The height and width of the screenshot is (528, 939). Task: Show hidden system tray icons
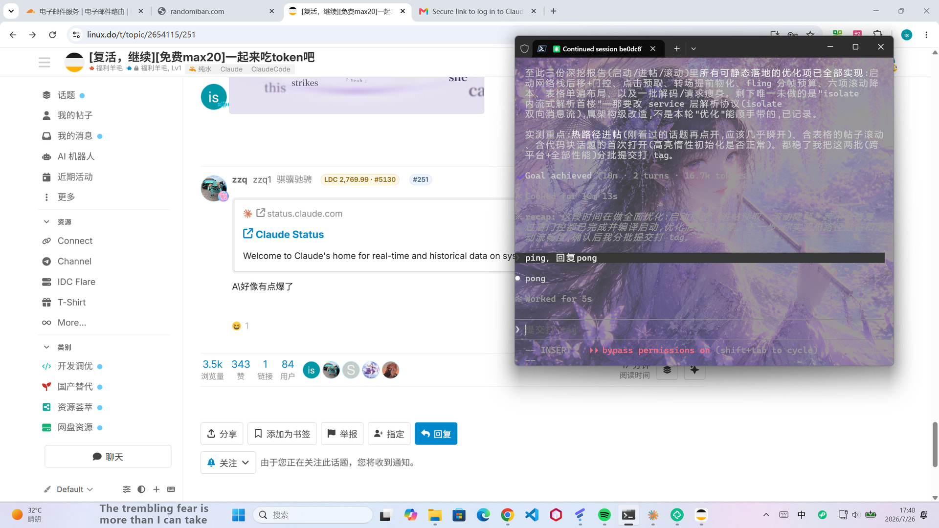pos(766,515)
